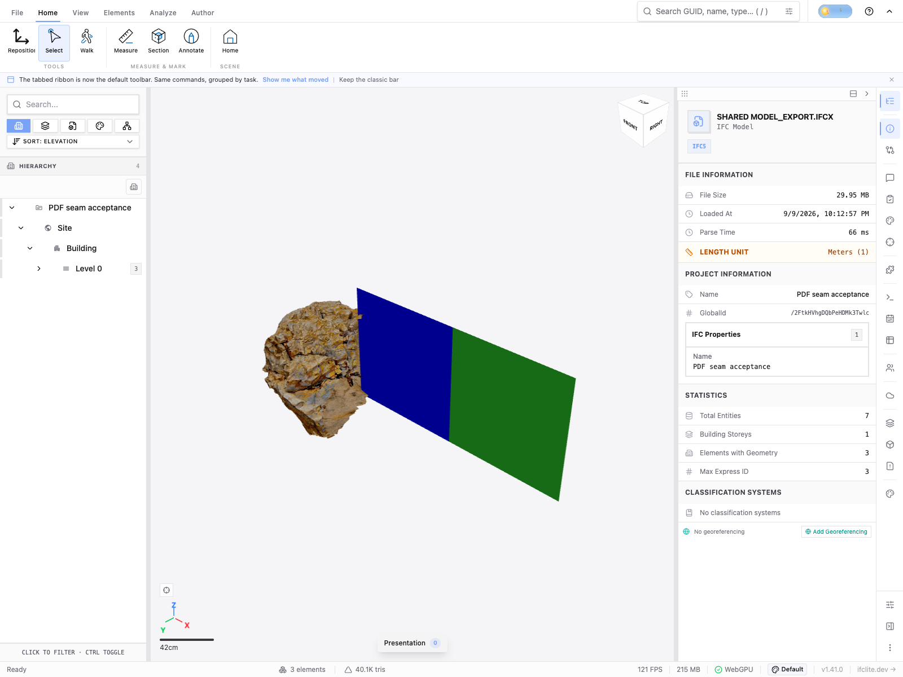
Task: Toggle the storeys layers tab in left panel
Action: [46, 126]
